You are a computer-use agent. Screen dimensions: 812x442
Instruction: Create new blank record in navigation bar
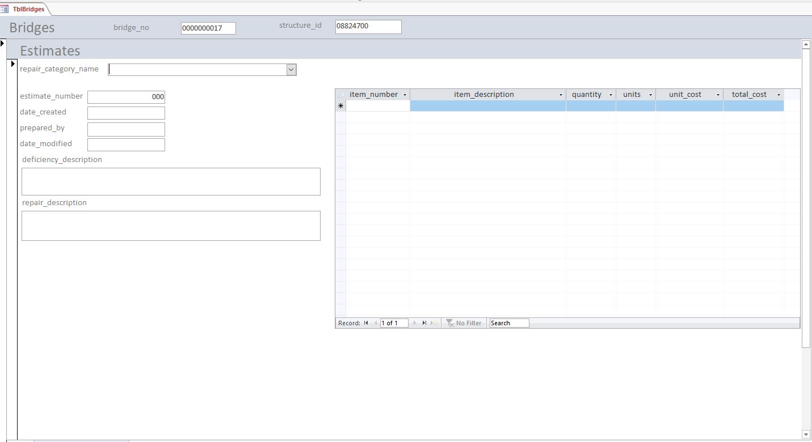click(434, 323)
